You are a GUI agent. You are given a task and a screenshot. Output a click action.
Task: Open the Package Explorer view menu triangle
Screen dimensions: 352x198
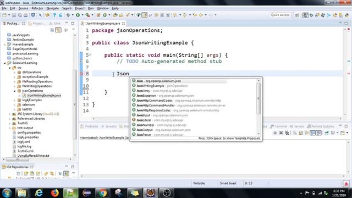(73, 30)
